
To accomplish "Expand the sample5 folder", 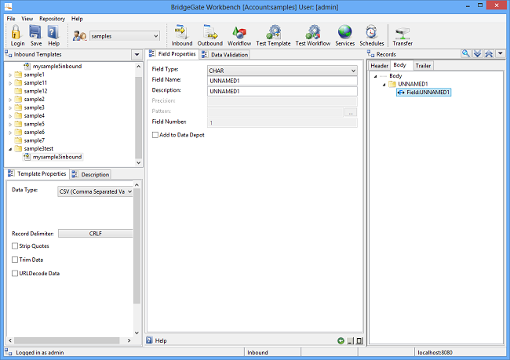I will (x=10, y=124).
